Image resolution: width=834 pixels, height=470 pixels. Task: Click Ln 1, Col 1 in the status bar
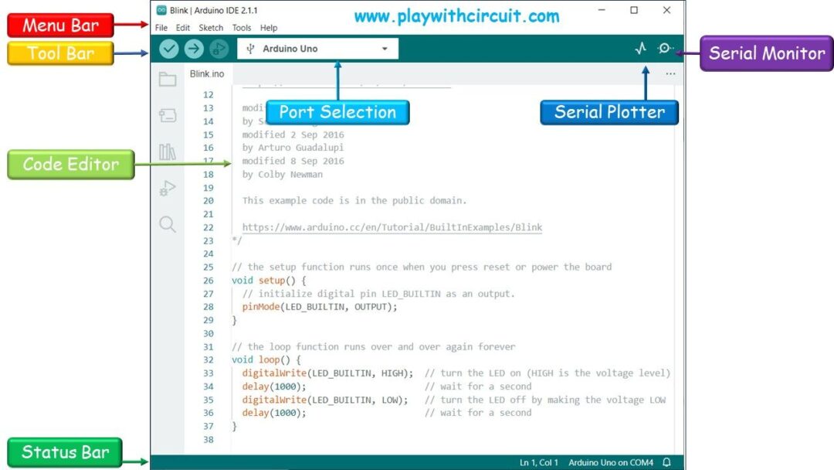click(x=538, y=461)
